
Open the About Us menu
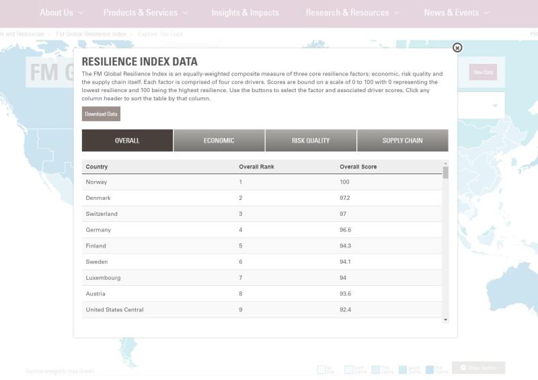(56, 13)
